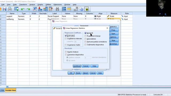Enable the R squared change checkbox
Image resolution: width=171 pixels, height=96 pixels.
85,36
